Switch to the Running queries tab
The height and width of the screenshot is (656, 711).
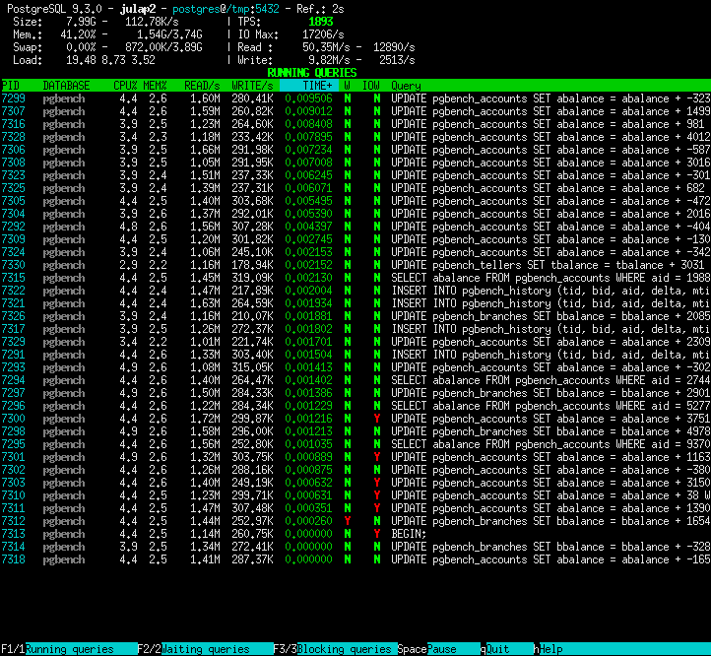point(69,649)
